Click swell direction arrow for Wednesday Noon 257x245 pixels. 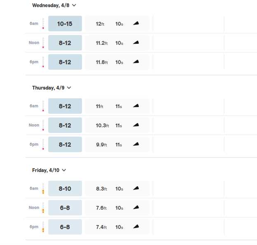pyautogui.click(x=136, y=43)
